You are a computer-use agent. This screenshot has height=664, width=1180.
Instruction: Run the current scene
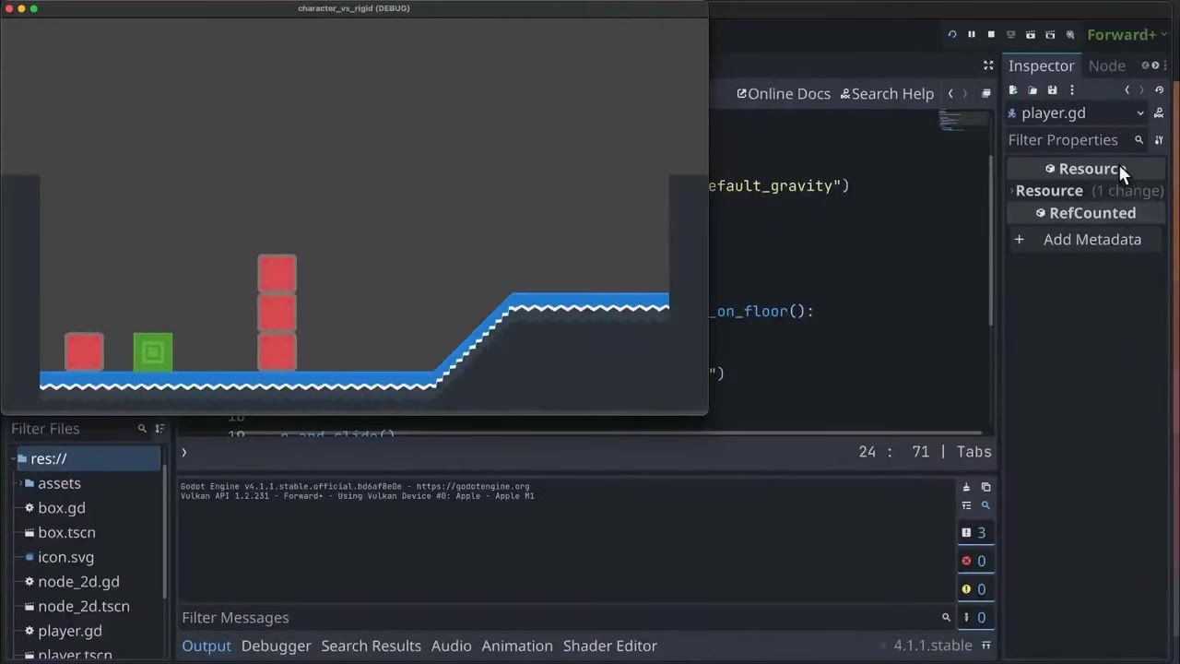1031,35
